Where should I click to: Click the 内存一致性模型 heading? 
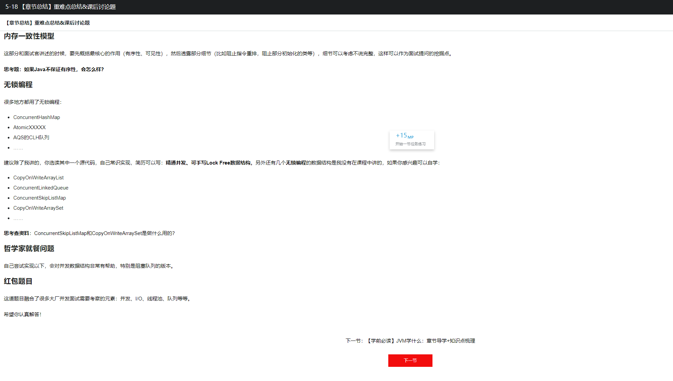click(x=29, y=36)
